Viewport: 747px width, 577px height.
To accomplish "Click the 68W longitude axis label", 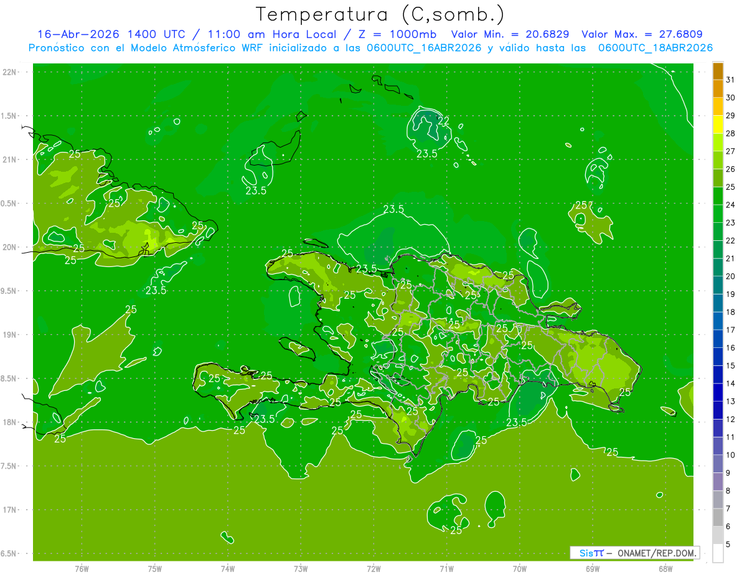I will (665, 568).
